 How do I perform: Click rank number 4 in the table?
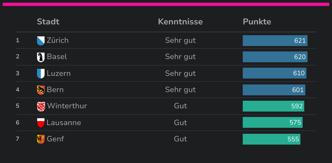[x=18, y=90]
